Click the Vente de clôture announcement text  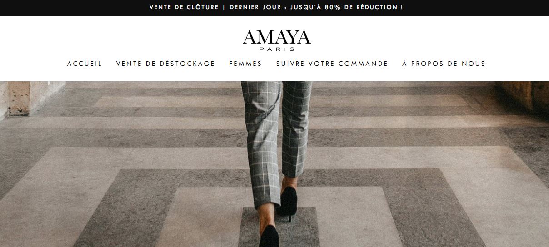(x=184, y=7)
